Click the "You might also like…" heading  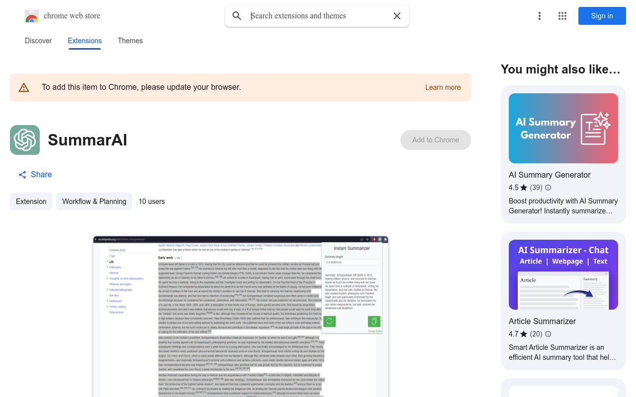560,69
